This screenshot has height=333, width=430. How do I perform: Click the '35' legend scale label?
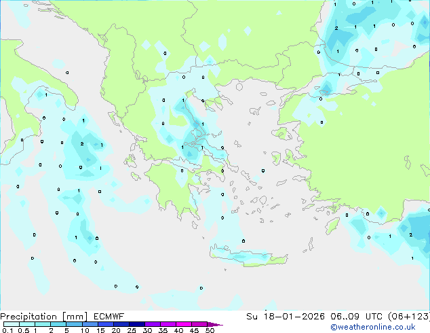[x=163, y=330]
